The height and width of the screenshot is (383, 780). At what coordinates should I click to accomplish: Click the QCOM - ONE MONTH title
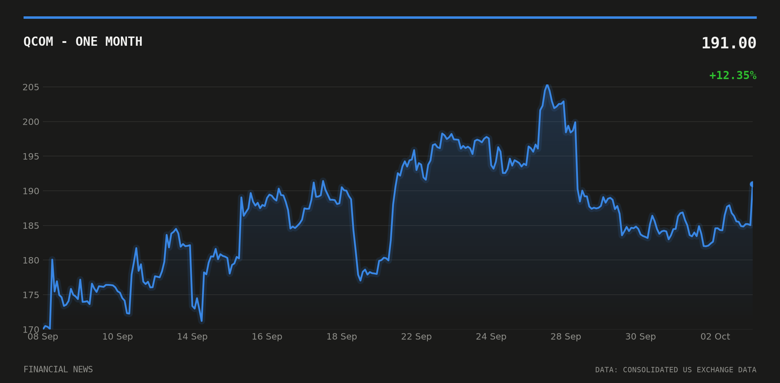pyautogui.click(x=83, y=42)
